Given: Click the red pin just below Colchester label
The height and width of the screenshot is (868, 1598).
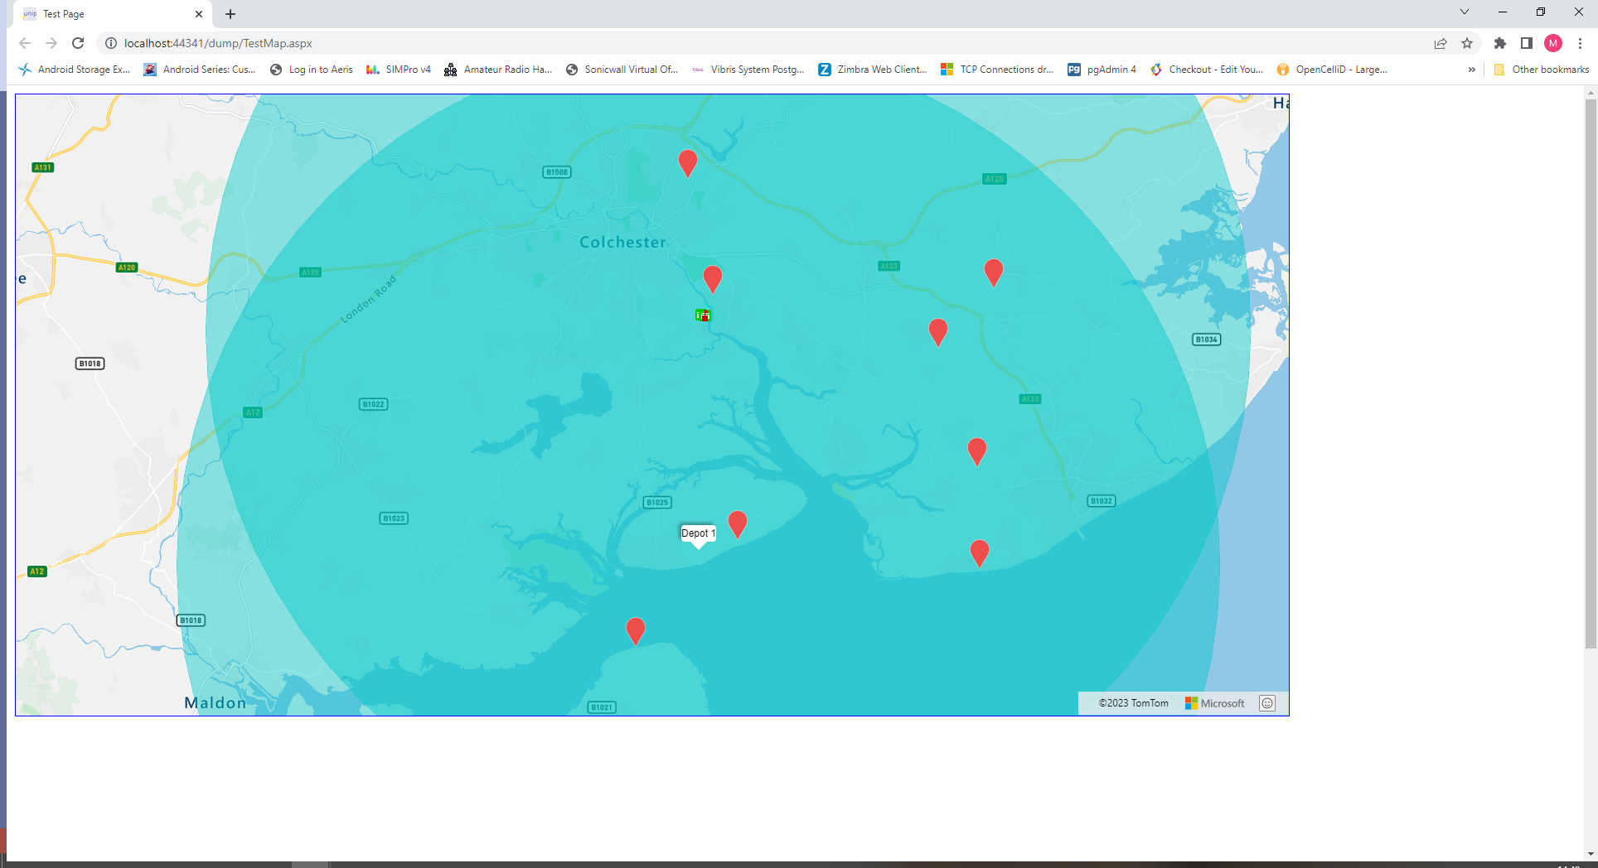Looking at the screenshot, I should [x=713, y=279].
